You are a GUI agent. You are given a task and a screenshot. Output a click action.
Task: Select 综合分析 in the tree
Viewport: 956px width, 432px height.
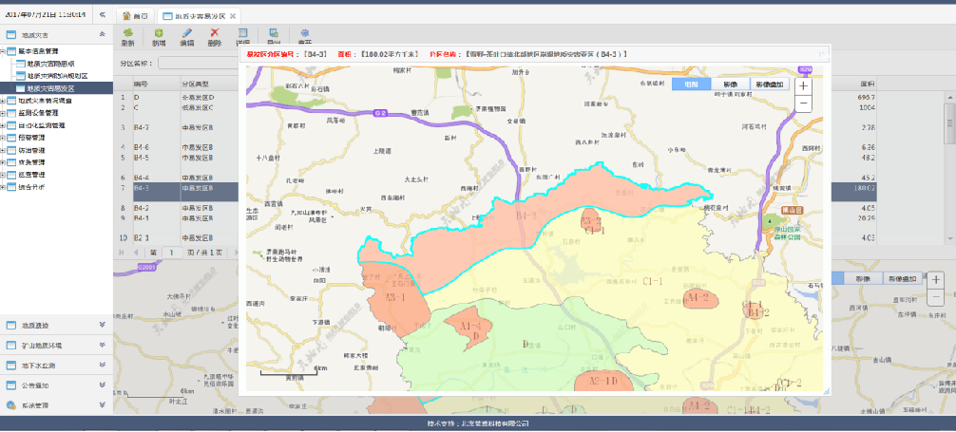(x=31, y=186)
